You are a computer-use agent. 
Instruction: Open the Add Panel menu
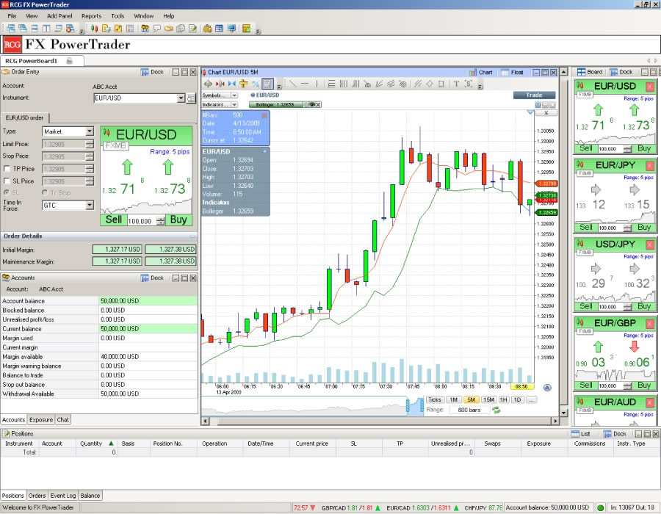point(59,16)
